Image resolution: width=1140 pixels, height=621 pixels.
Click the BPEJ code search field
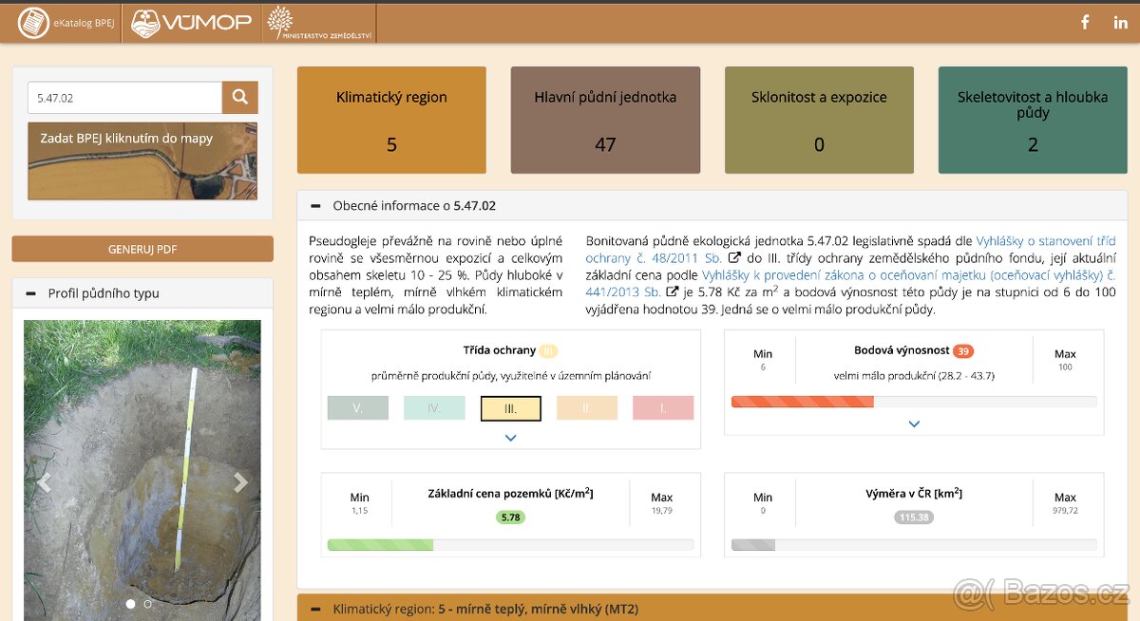(124, 97)
